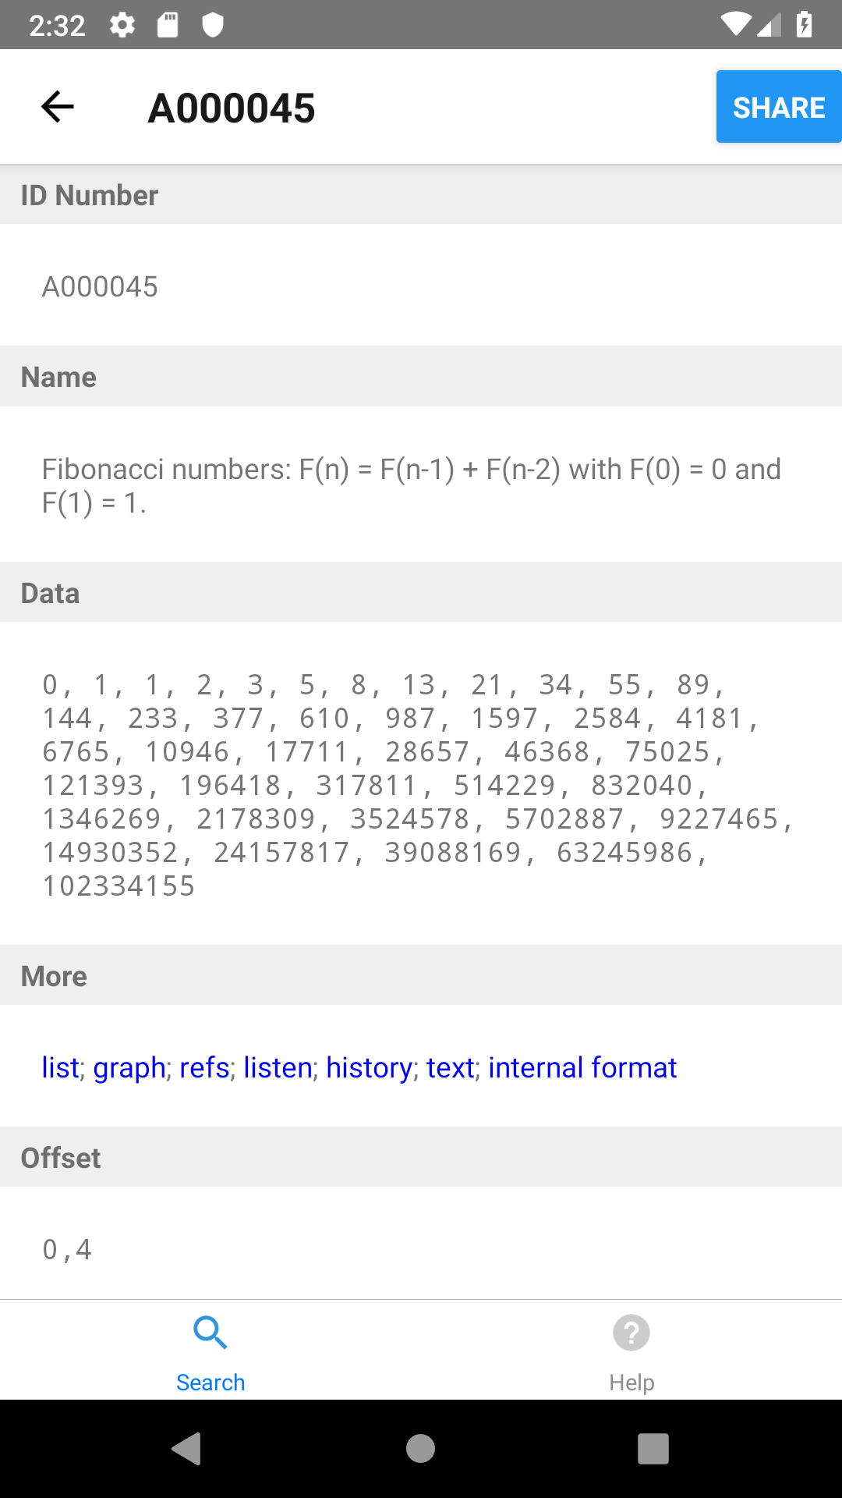Tap the shield status bar icon
The height and width of the screenshot is (1498, 842).
tap(213, 25)
